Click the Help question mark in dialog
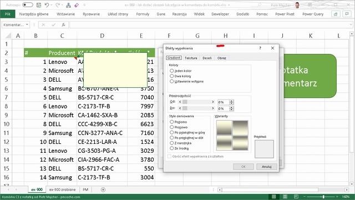Viewport: 355px width, 200px height. [x=260, y=48]
